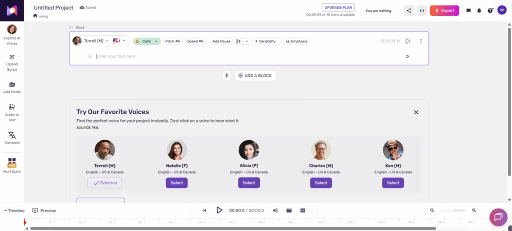Click Charles's portrait thumbnail
The height and width of the screenshot is (231, 512).
pyautogui.click(x=321, y=150)
